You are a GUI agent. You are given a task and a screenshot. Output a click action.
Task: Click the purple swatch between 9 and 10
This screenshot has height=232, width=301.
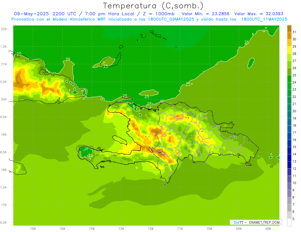point(289,187)
